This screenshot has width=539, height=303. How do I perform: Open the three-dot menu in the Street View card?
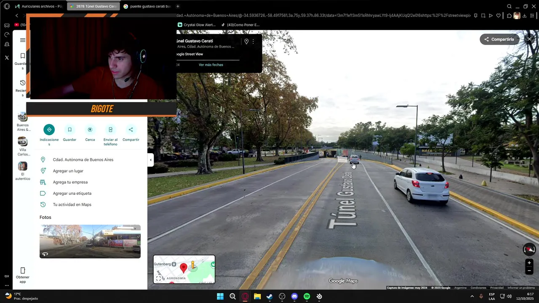coord(253,41)
